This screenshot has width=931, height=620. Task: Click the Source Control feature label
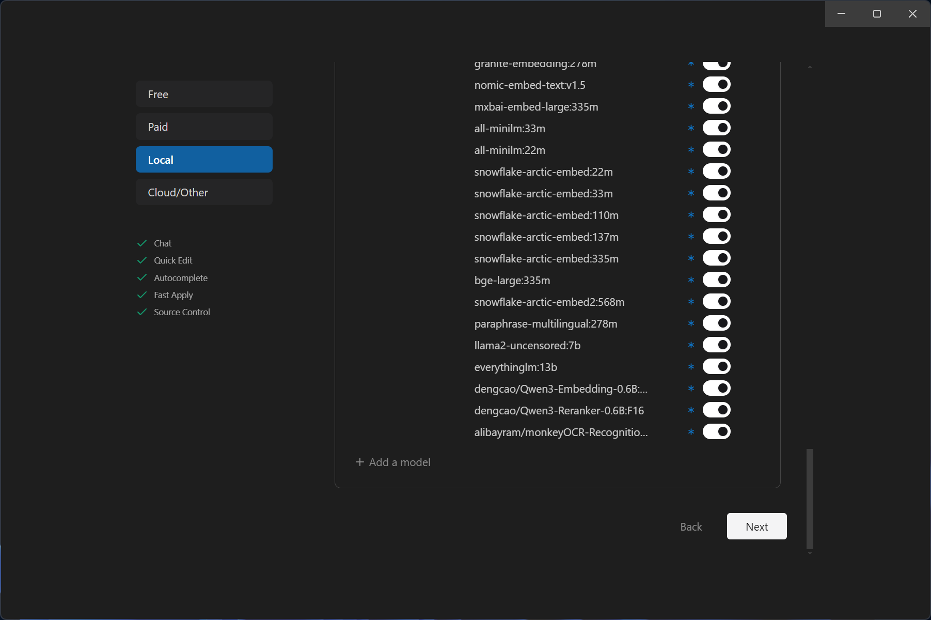(182, 312)
